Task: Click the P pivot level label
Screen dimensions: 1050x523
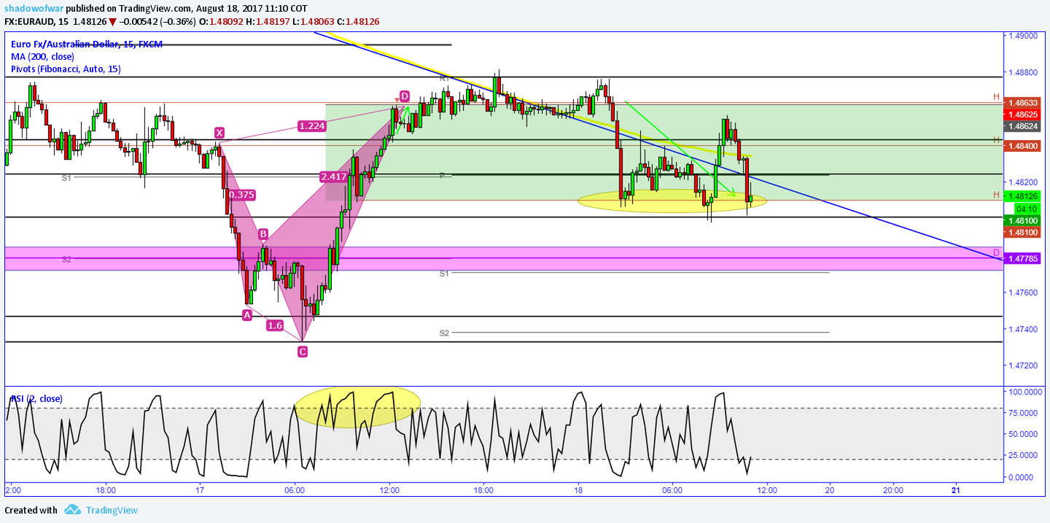Action: [441, 176]
